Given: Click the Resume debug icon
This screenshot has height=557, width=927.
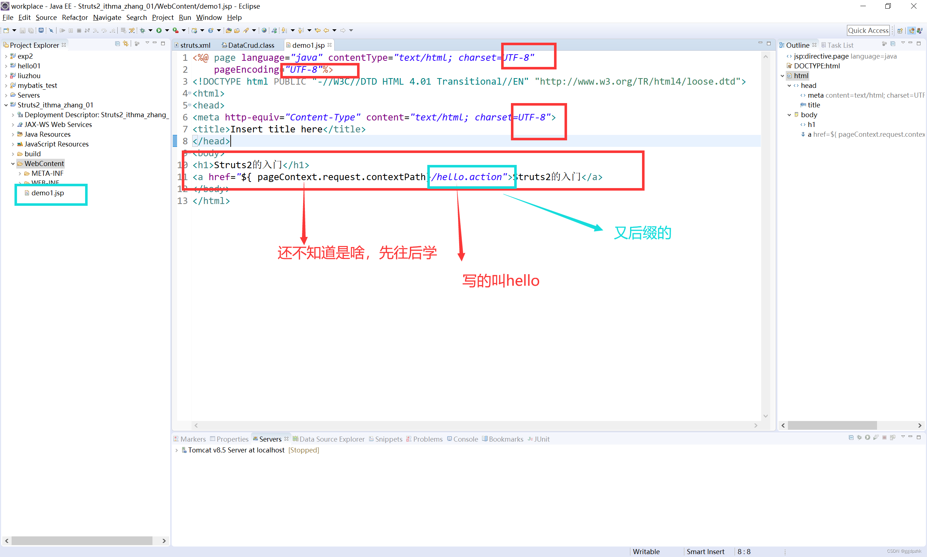Looking at the screenshot, I should (x=62, y=30).
